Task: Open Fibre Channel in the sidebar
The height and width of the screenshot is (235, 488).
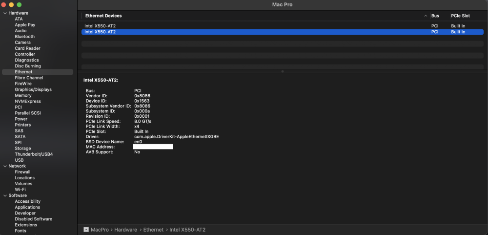Action: point(29,78)
